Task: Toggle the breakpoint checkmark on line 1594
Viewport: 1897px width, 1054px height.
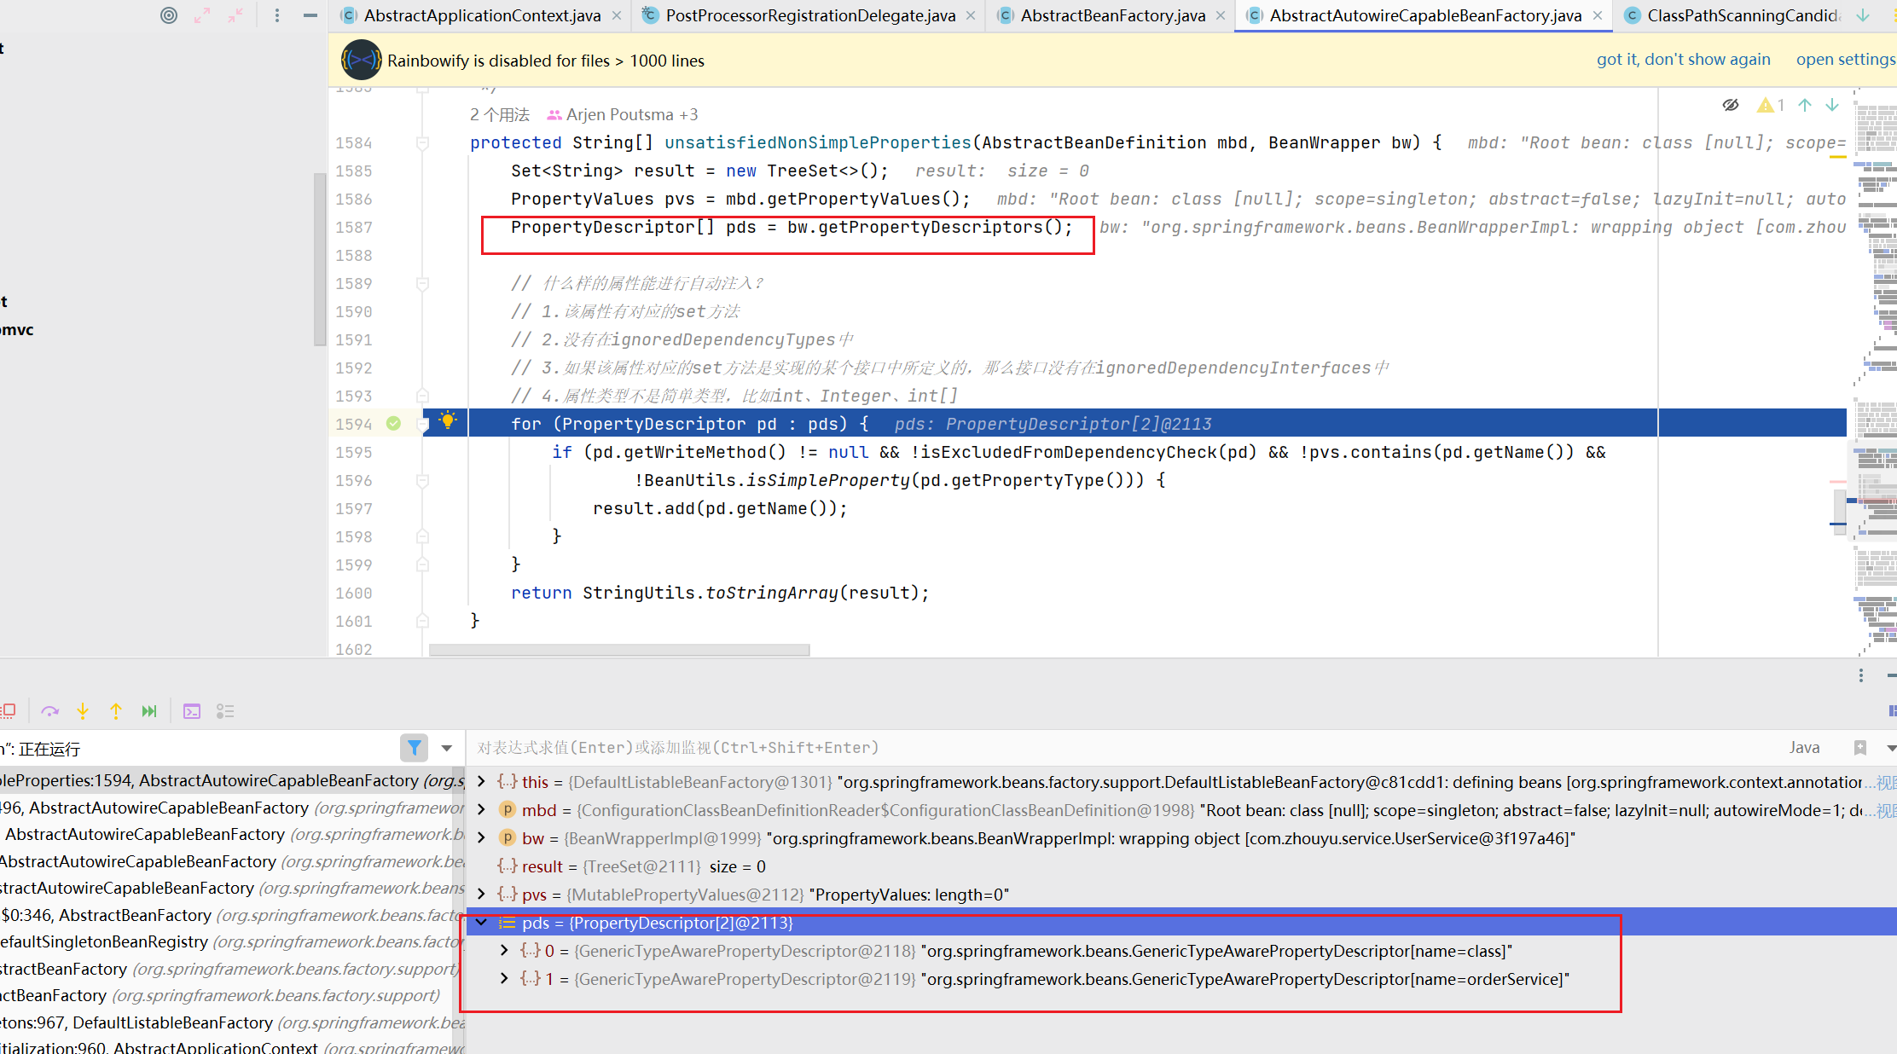Action: click(393, 423)
